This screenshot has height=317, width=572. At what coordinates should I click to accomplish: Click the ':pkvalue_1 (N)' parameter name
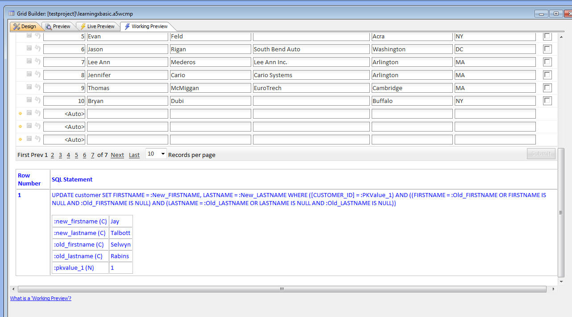pos(80,268)
